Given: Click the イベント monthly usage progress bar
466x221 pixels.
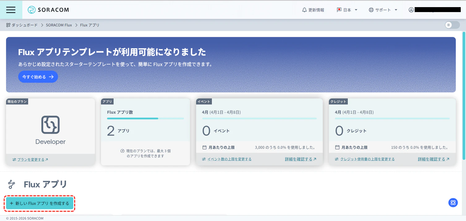Looking at the screenshot, I should [x=259, y=118].
